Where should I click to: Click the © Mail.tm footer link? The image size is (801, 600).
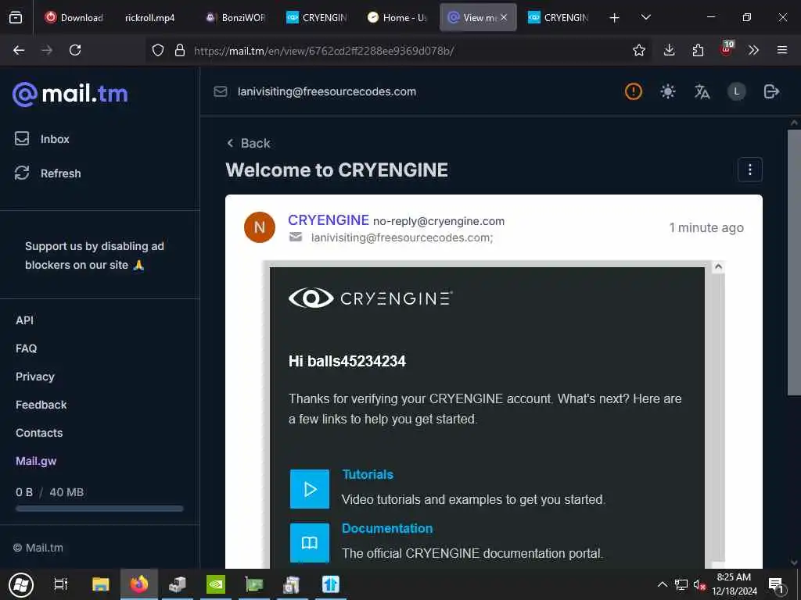click(38, 548)
